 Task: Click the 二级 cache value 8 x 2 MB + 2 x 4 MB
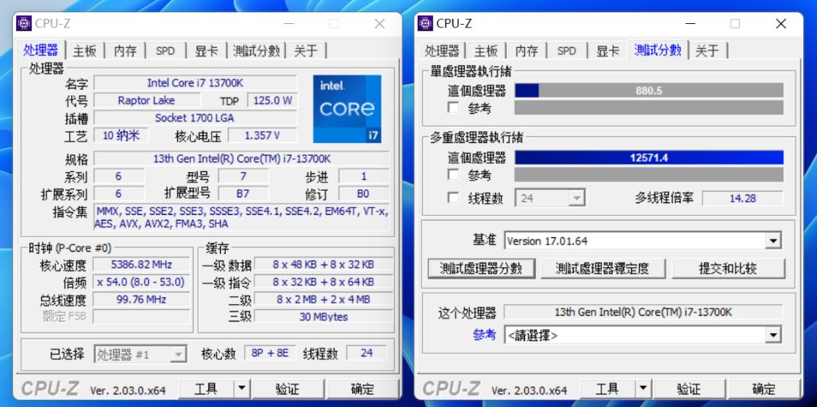(323, 299)
